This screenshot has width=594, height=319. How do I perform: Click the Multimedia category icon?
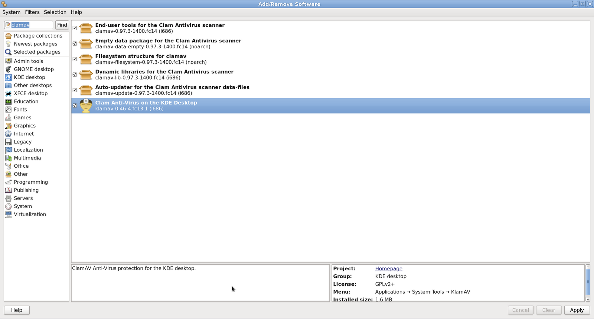point(8,158)
